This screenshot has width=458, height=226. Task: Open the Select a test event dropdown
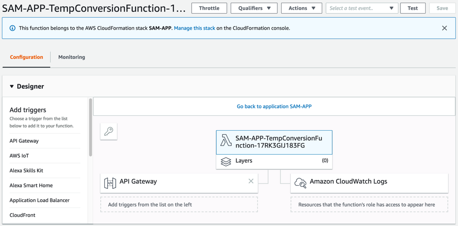362,8
